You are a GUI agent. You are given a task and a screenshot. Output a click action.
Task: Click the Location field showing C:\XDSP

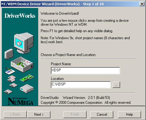click(x=81, y=84)
